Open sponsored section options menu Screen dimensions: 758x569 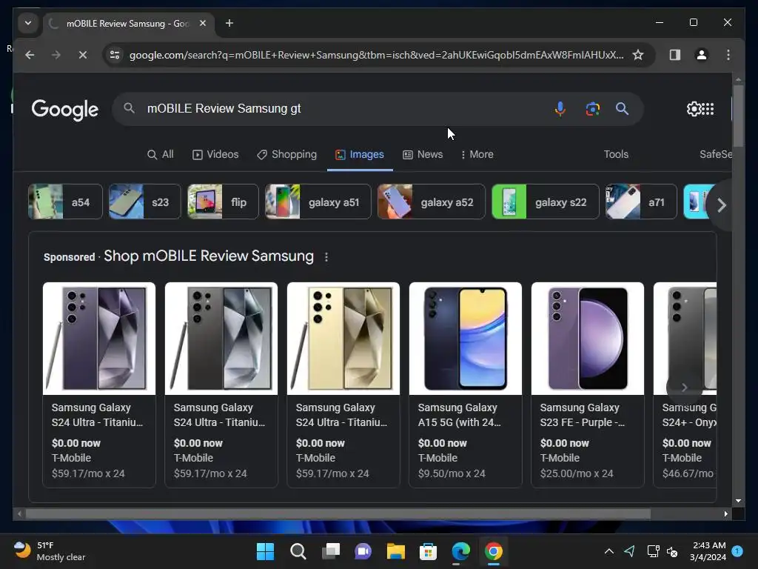(326, 257)
